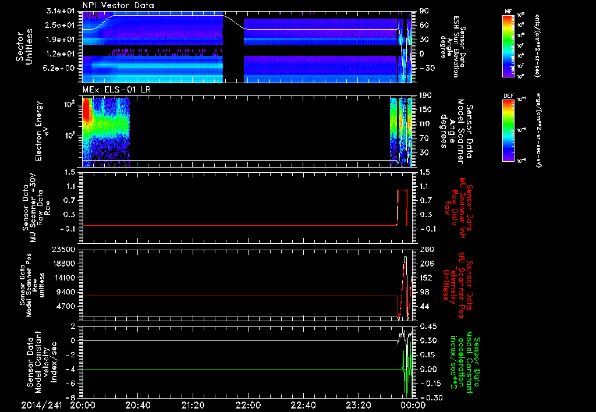Screen dimensions: 596x412
Task: Click the '0.45' acceleration tick value
Action: point(428,326)
